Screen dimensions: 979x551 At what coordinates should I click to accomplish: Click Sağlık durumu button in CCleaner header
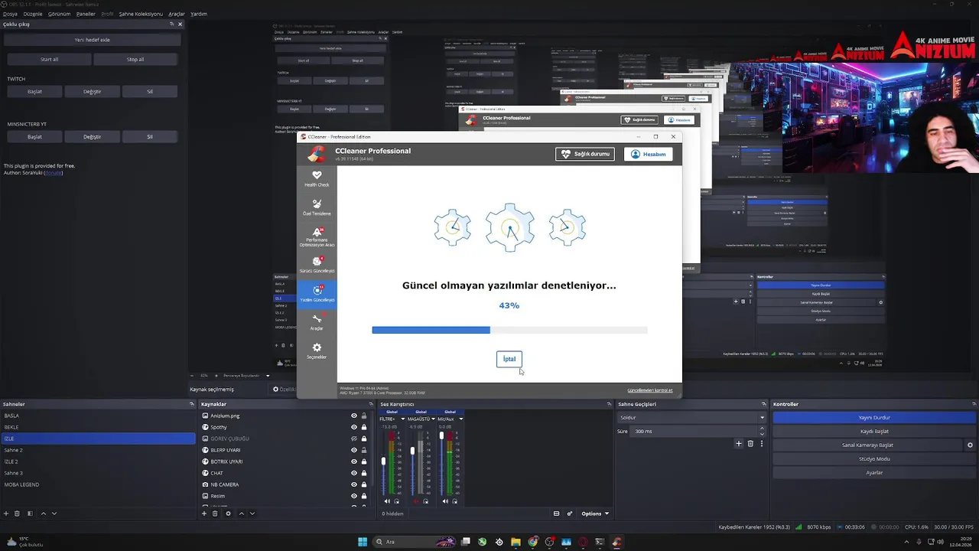click(x=585, y=154)
